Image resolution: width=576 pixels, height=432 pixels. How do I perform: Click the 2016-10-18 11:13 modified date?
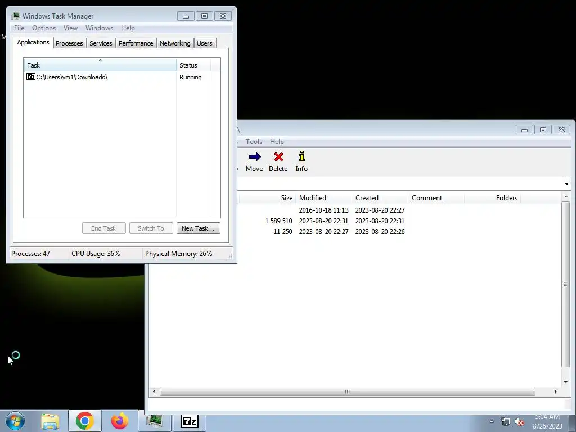click(x=323, y=210)
